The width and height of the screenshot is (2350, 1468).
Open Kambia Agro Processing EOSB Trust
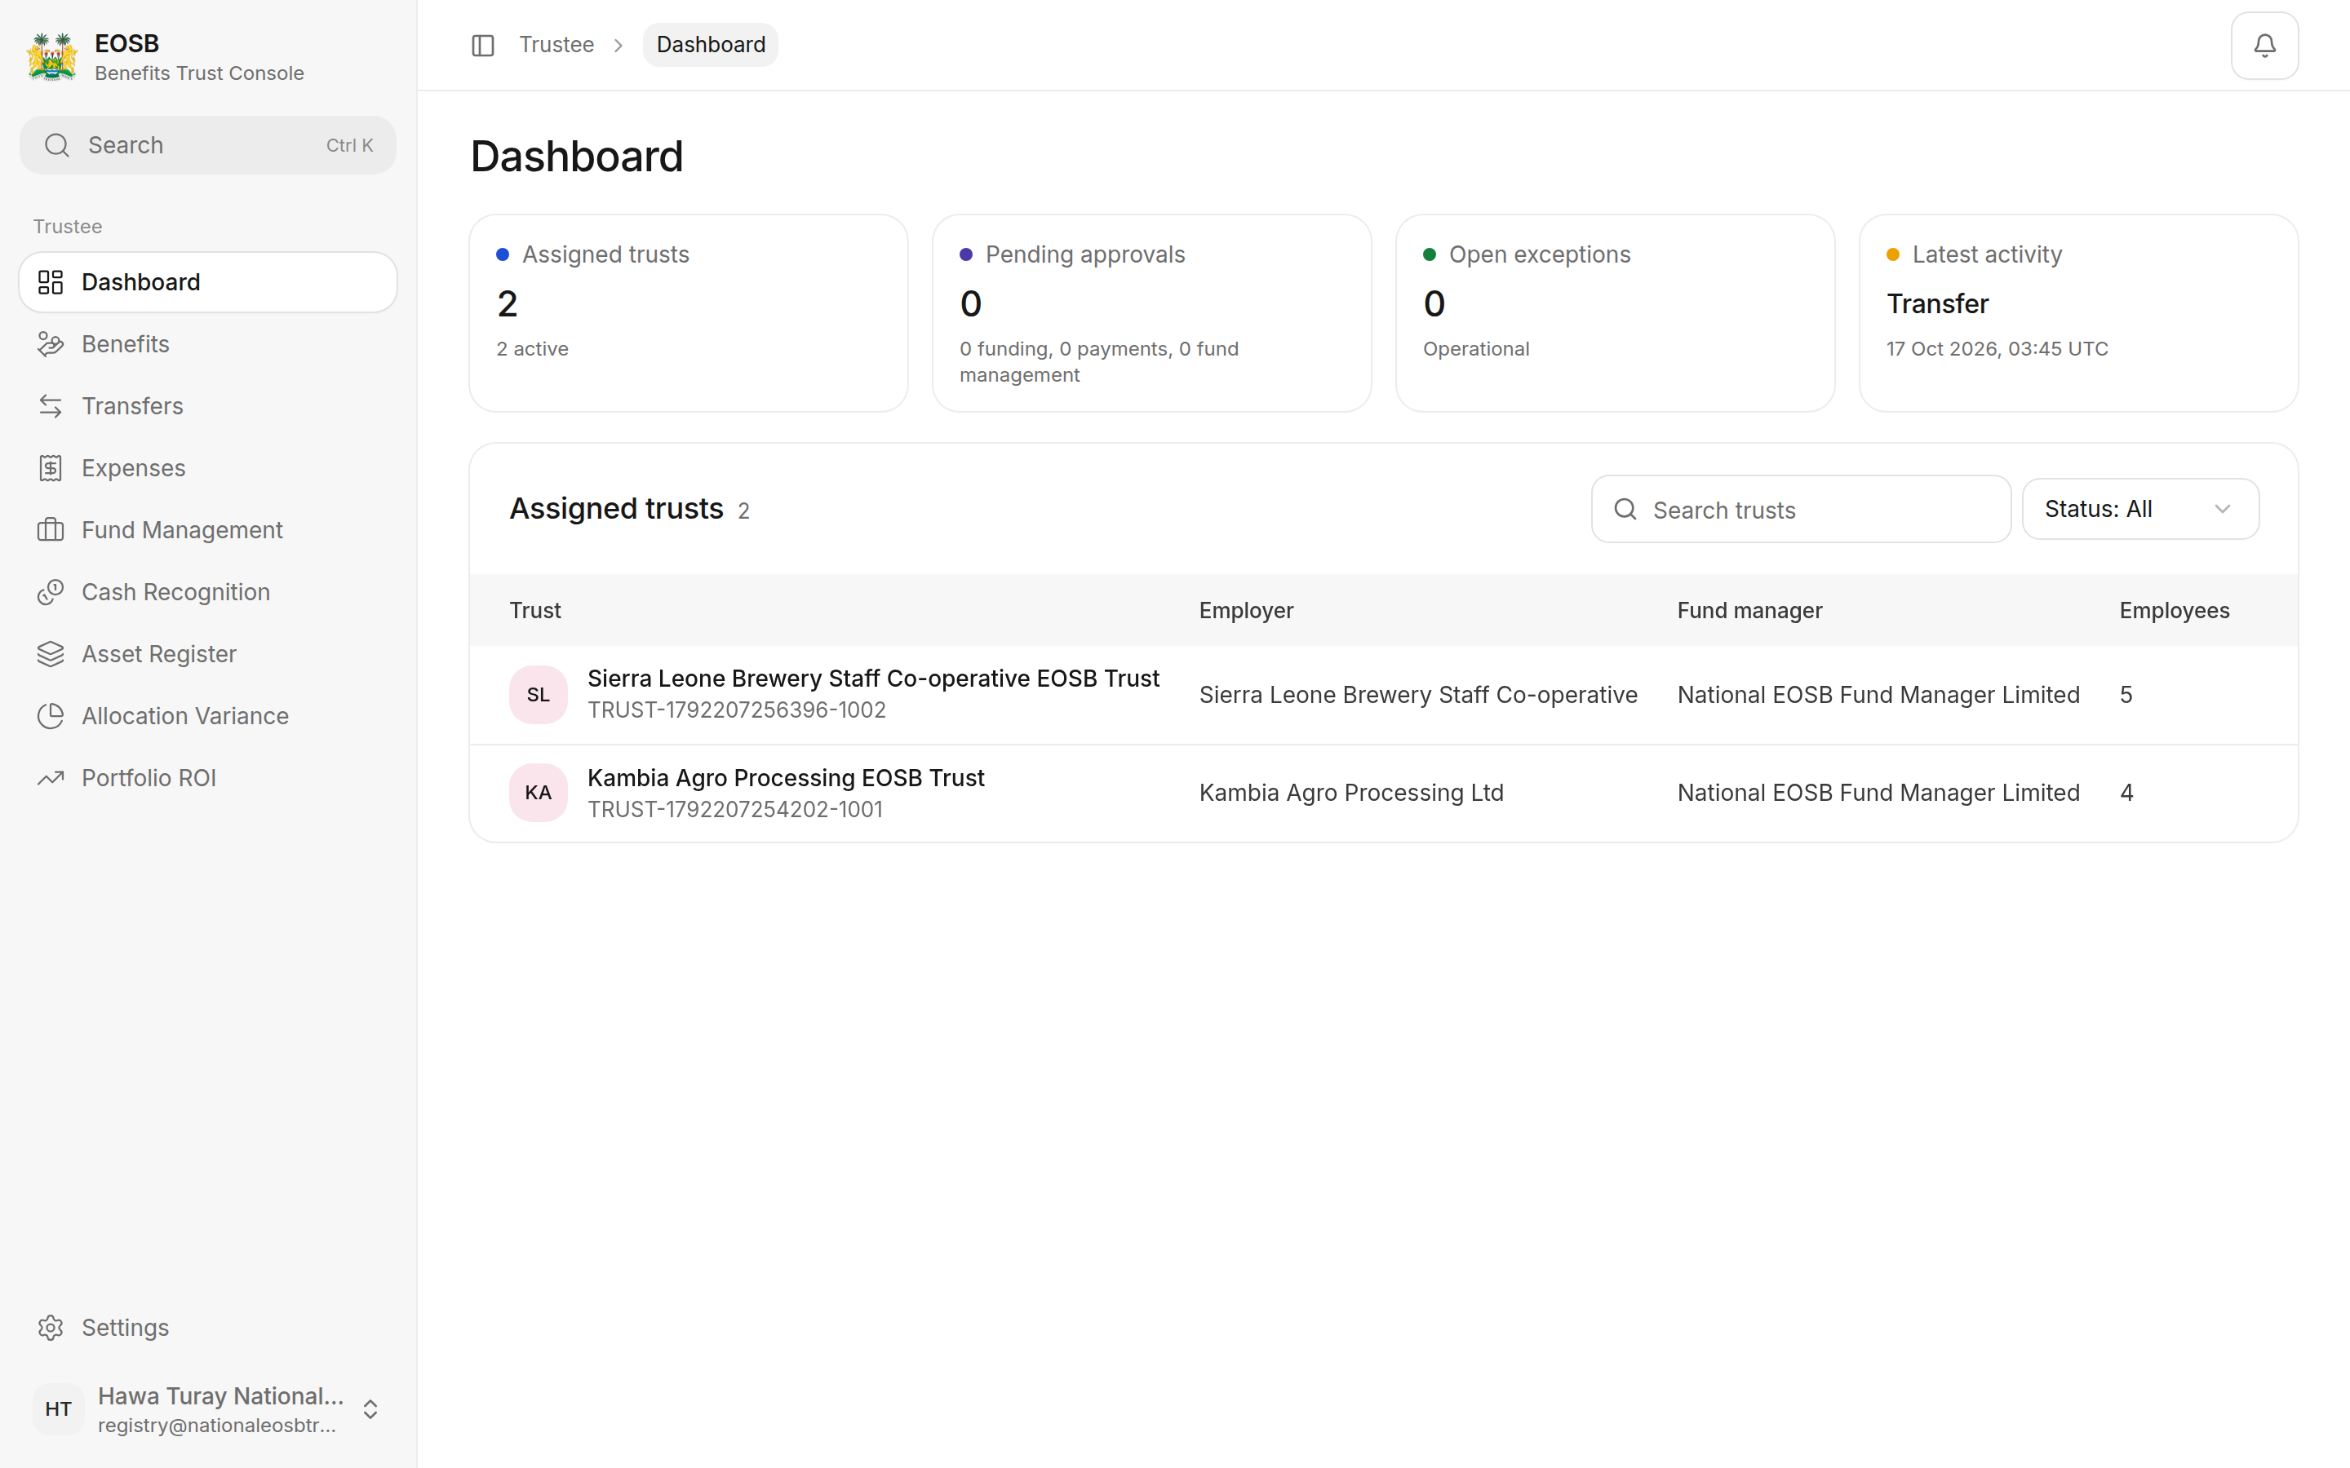tap(786, 778)
